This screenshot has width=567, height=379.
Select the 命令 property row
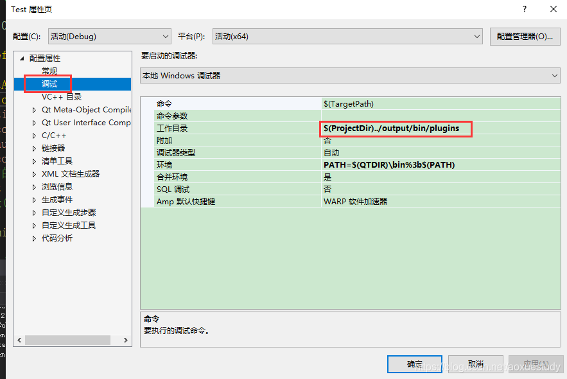(x=225, y=103)
